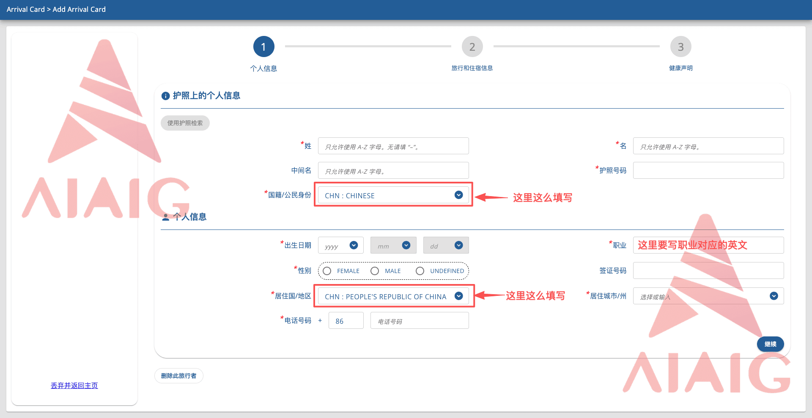Click the info icon beside 护照上的个人信息
Image resolution: width=812 pixels, height=418 pixels.
pos(165,96)
